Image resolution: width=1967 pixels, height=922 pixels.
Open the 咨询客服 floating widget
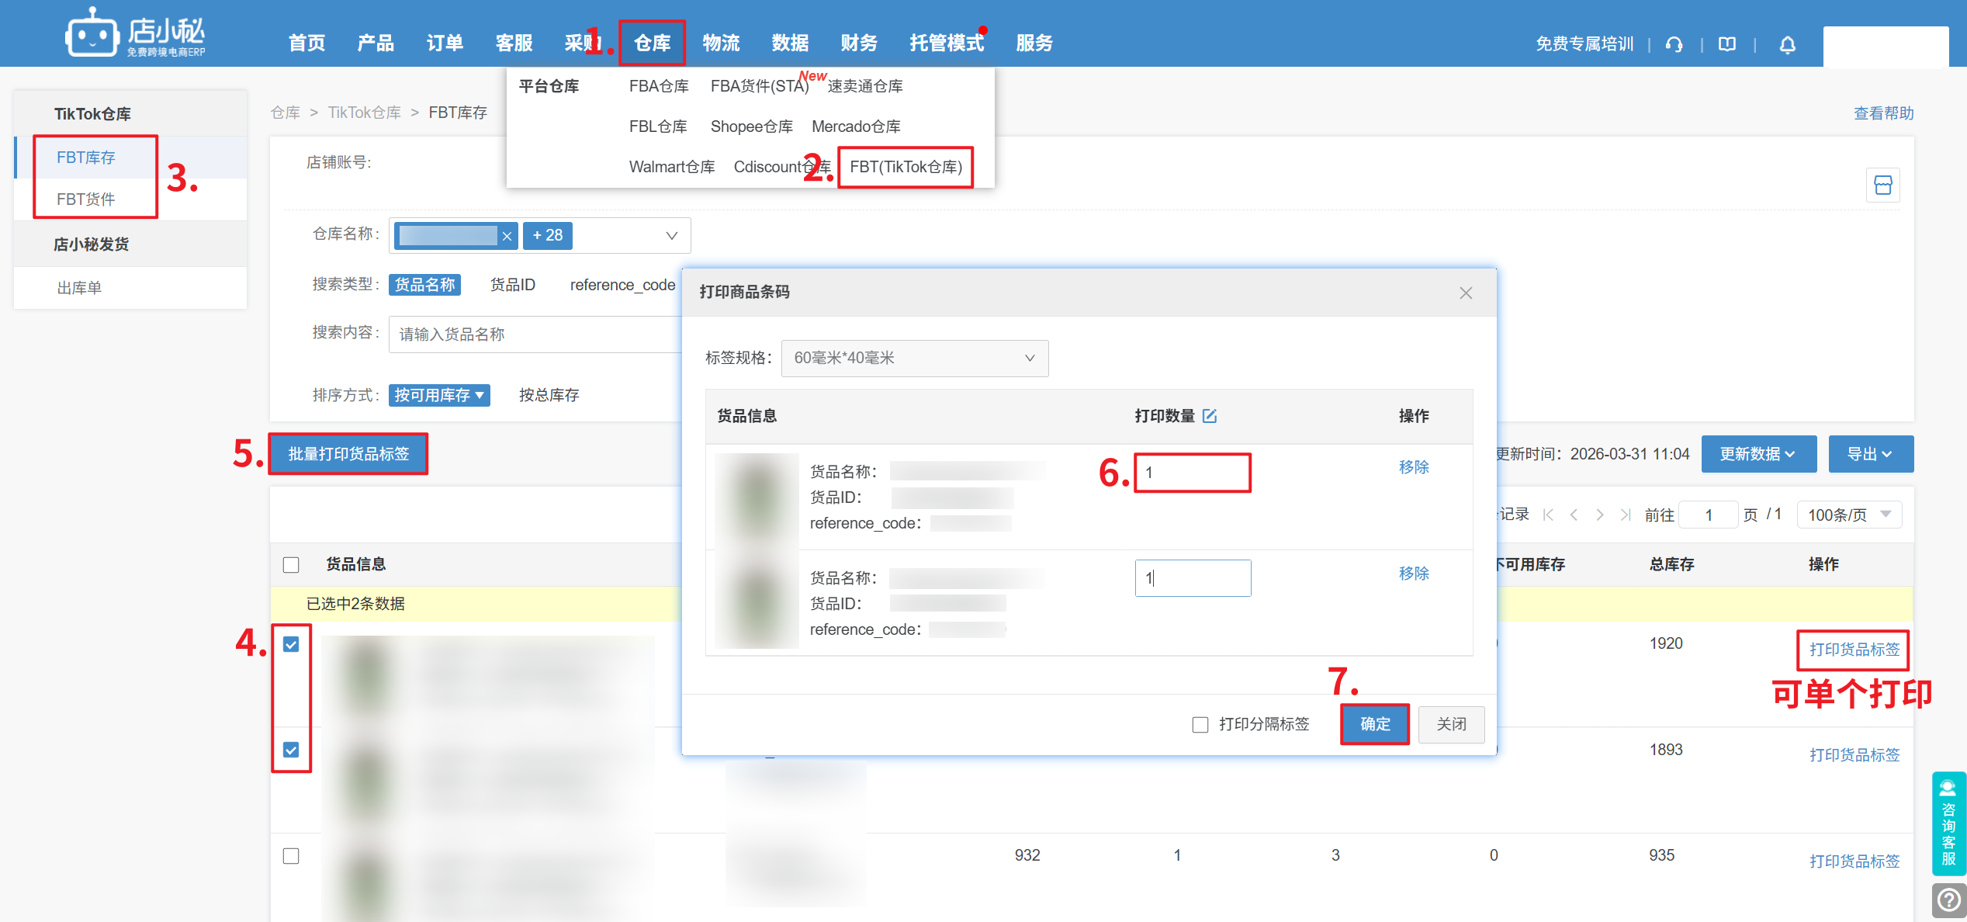click(x=1948, y=823)
